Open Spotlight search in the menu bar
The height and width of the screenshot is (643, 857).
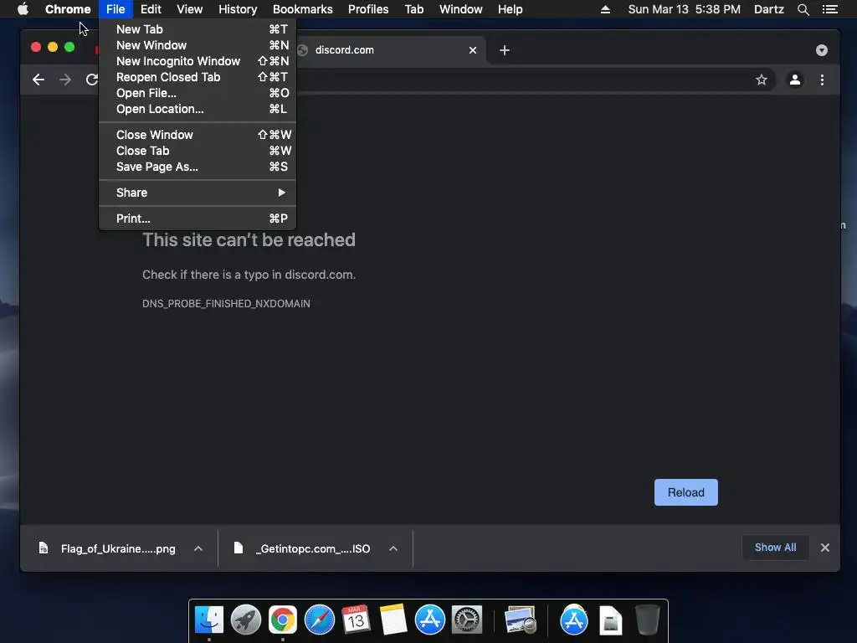click(x=803, y=9)
